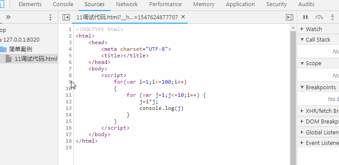The height and width of the screenshot is (165, 339).
Task: Close the 11调试代码.html editor tab
Action: pyautogui.click(x=183, y=17)
